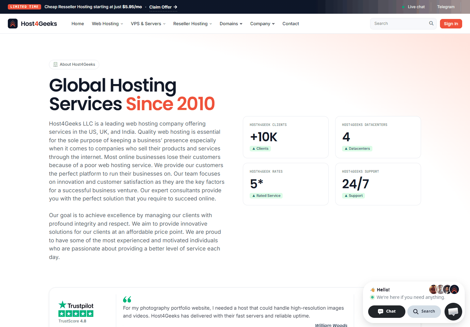The height and width of the screenshot is (327, 470).
Task: Start a conversation with the Chat button
Action: pos(387,311)
